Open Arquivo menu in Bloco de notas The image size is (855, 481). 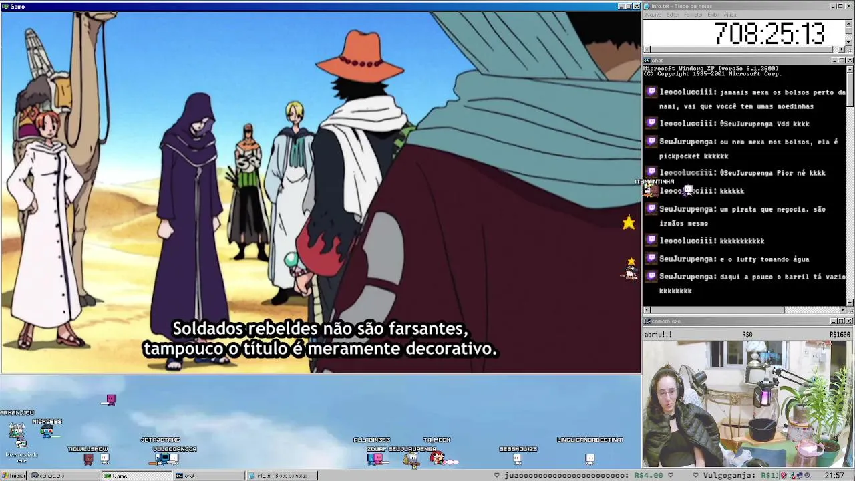point(653,15)
